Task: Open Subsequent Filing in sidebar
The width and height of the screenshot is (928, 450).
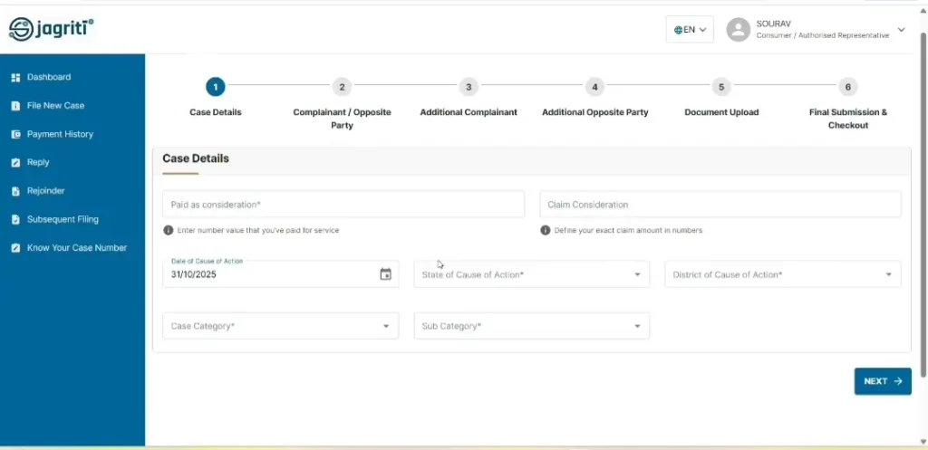Action: click(x=63, y=219)
